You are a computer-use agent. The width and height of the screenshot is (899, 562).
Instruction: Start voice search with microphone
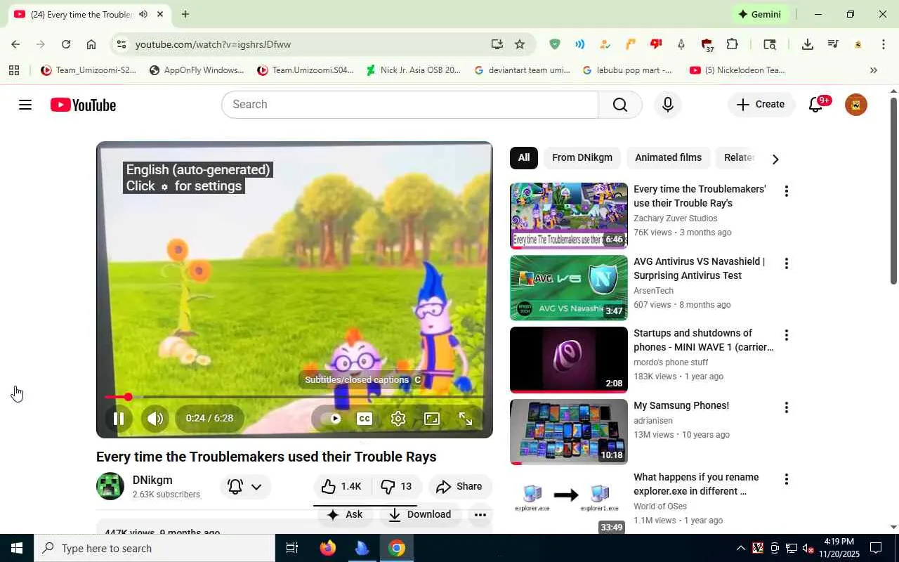[x=667, y=105]
